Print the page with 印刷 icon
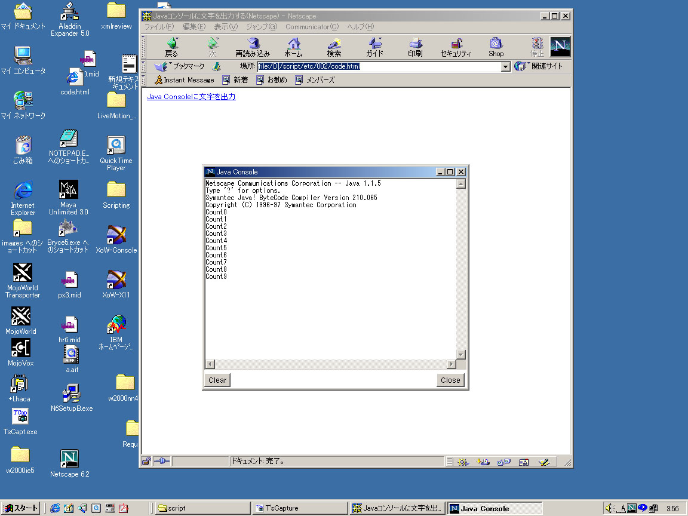This screenshot has width=688, height=516. 415,47
